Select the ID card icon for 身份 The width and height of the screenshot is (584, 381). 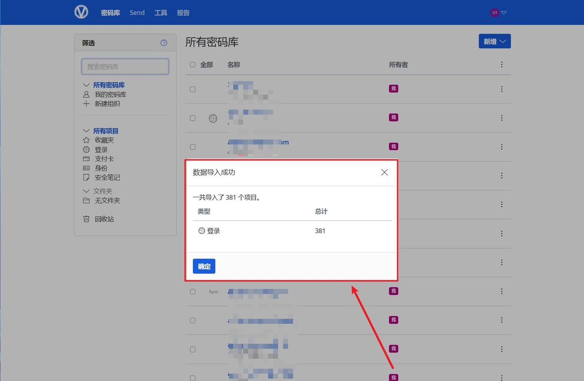coord(86,168)
